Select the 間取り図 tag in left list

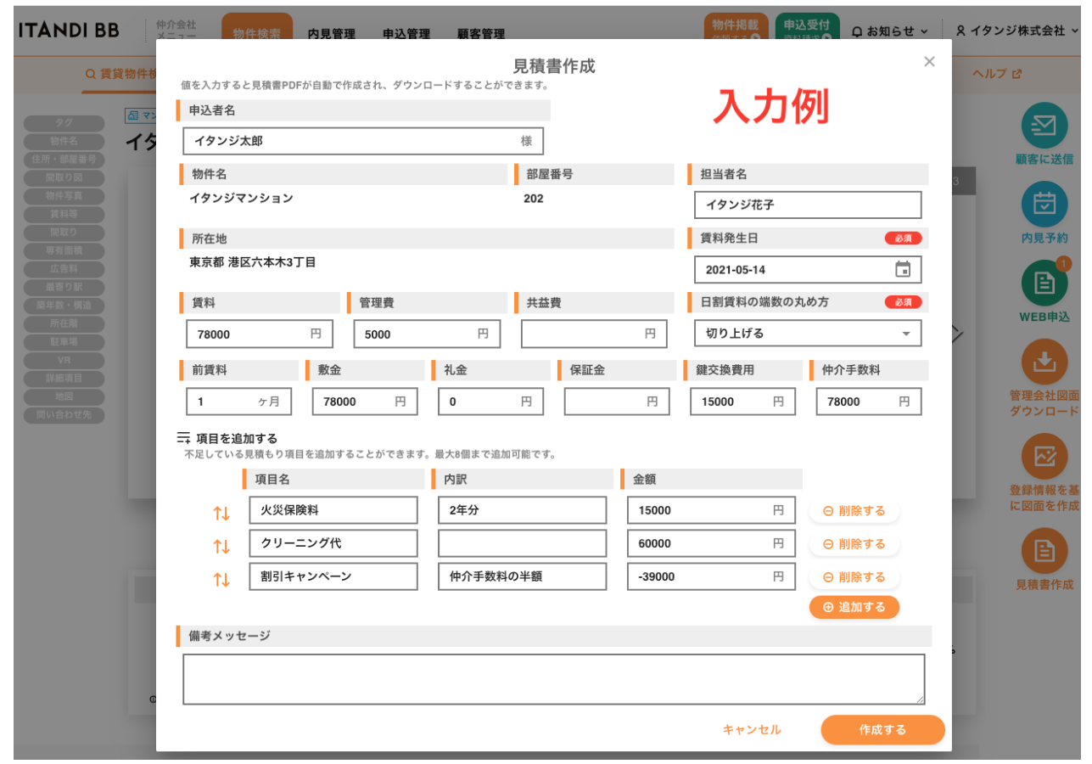pyautogui.click(x=64, y=177)
